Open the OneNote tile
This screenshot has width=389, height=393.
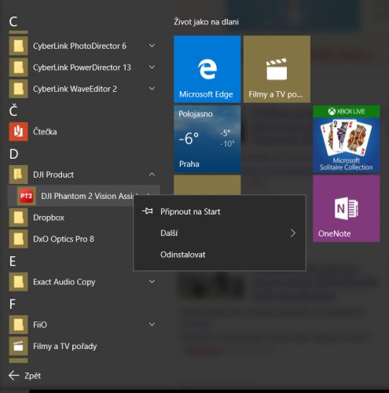pyautogui.click(x=347, y=208)
